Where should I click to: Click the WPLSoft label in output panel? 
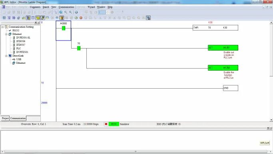pyautogui.click(x=265, y=143)
